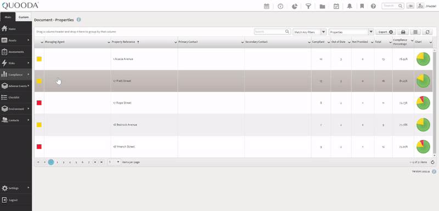Sort by the Property Reference column header

(x=123, y=42)
